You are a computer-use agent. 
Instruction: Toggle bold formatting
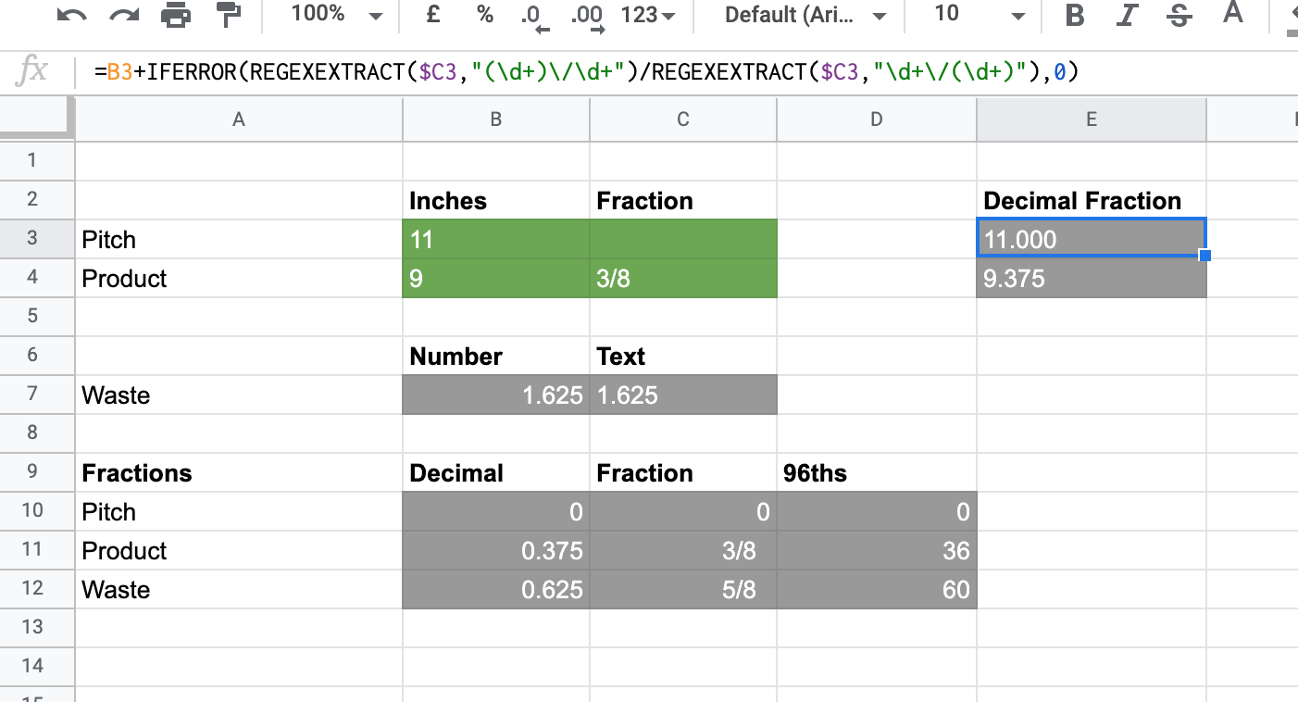pyautogui.click(x=1074, y=15)
